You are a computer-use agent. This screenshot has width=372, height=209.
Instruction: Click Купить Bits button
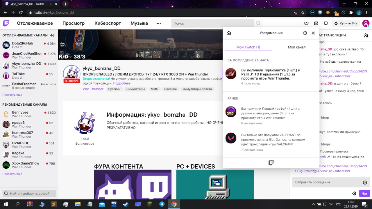click(x=346, y=23)
